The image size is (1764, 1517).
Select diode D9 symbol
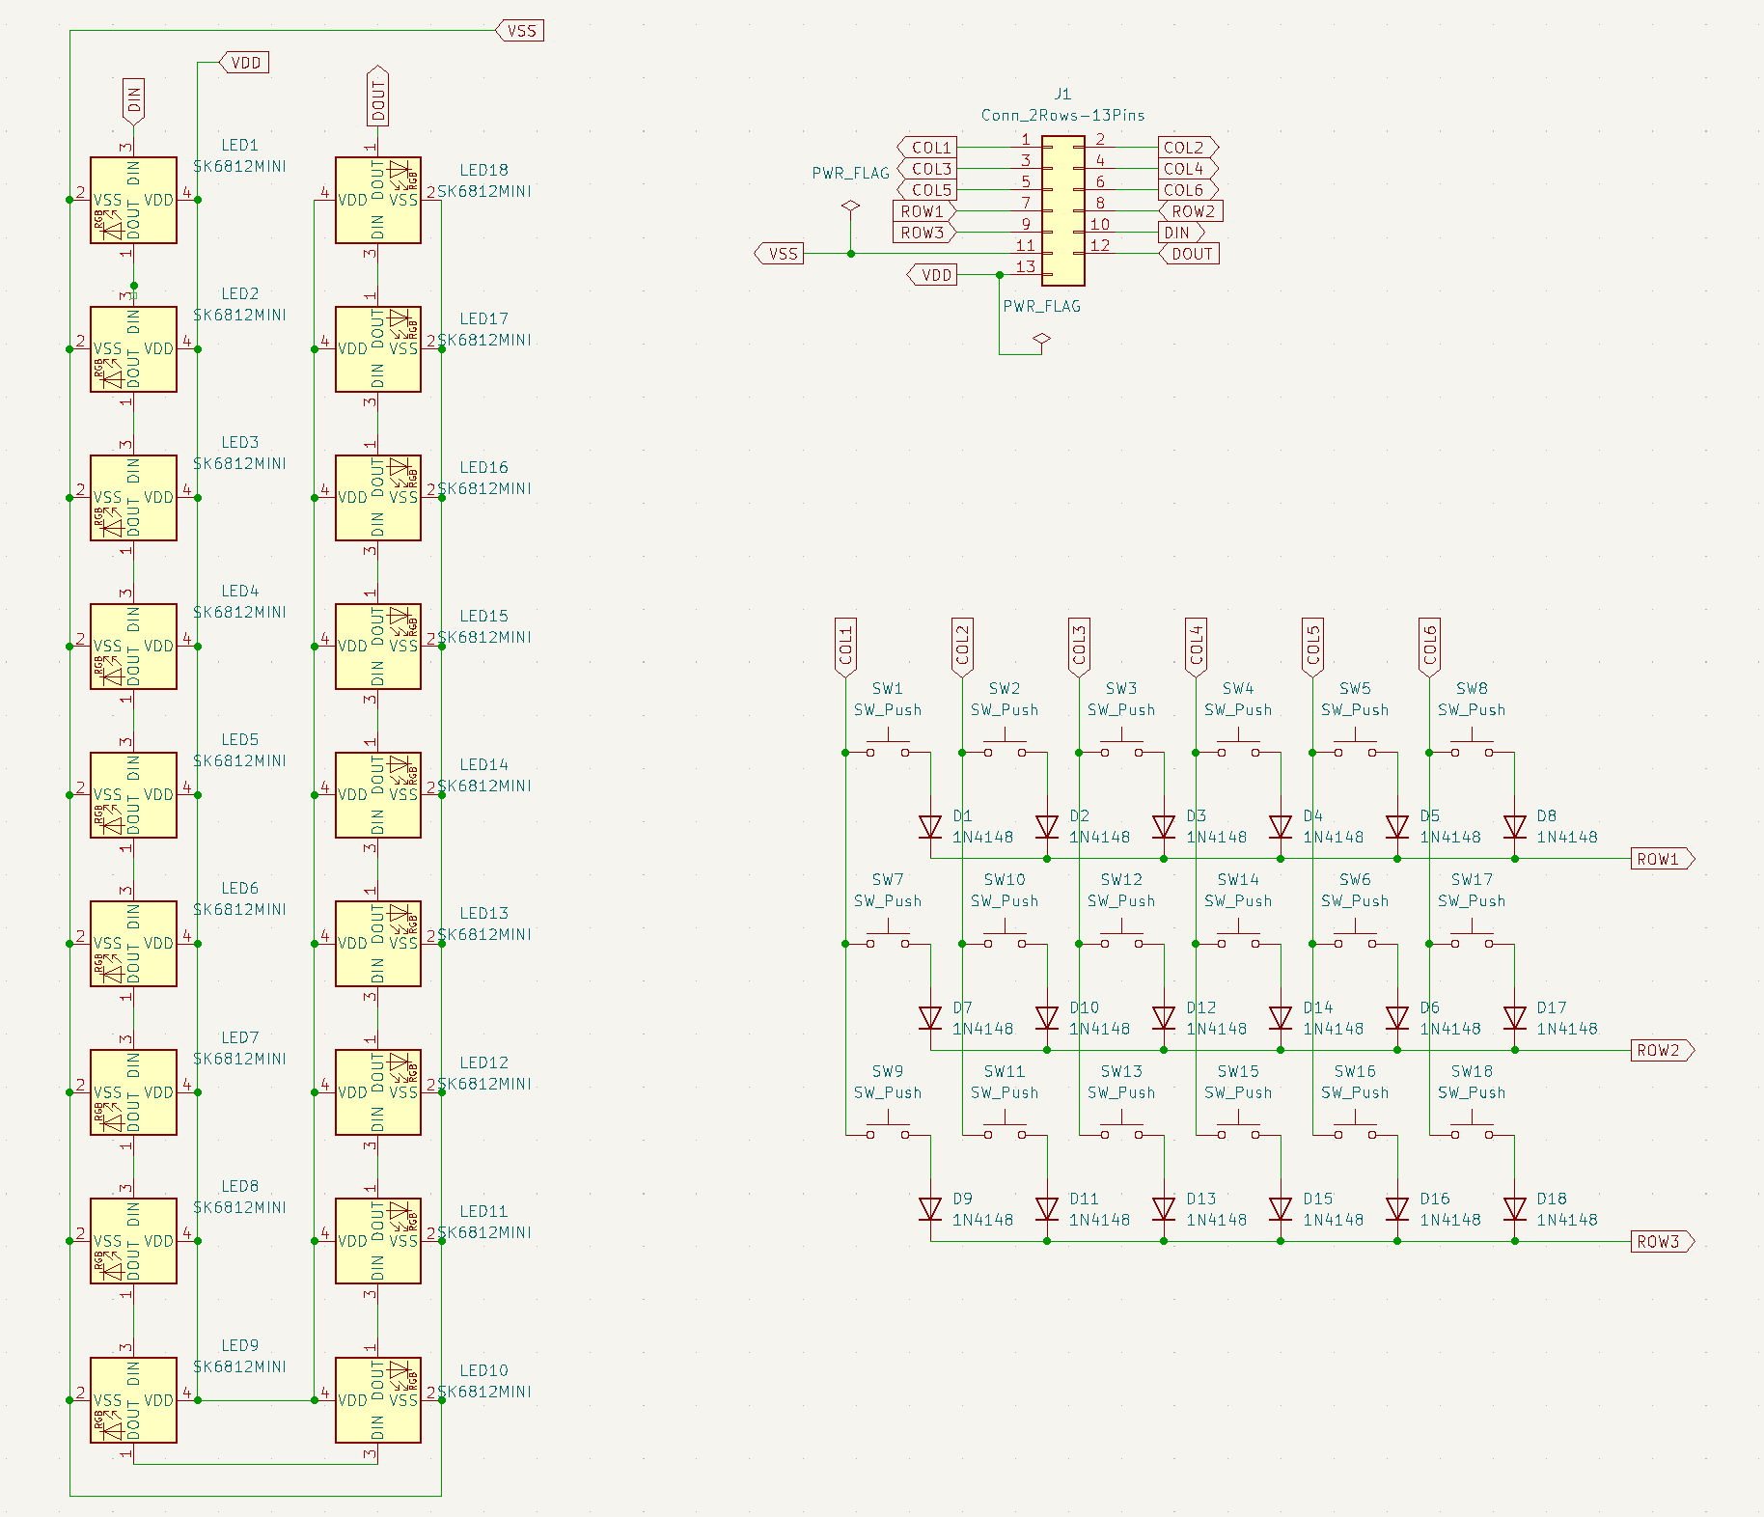pos(930,1209)
